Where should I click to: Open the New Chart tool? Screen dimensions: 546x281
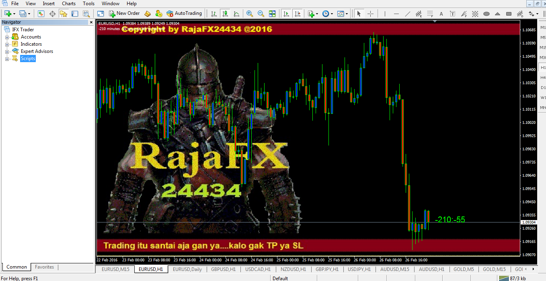[x=8, y=14]
